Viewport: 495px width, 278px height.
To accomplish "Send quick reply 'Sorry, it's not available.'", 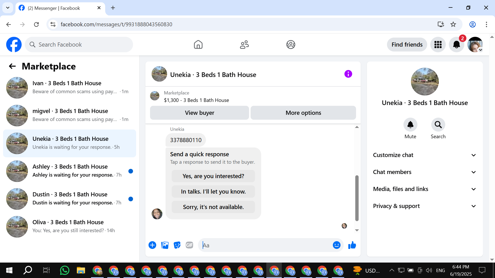I will [213, 207].
